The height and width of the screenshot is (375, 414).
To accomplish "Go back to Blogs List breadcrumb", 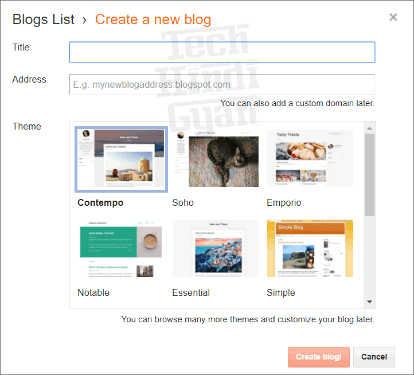I will [x=44, y=19].
